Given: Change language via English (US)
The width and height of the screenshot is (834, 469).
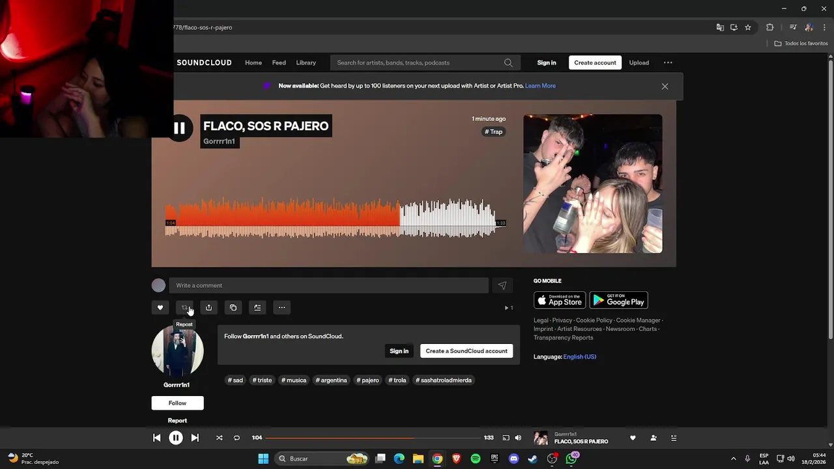Looking at the screenshot, I should coord(580,357).
